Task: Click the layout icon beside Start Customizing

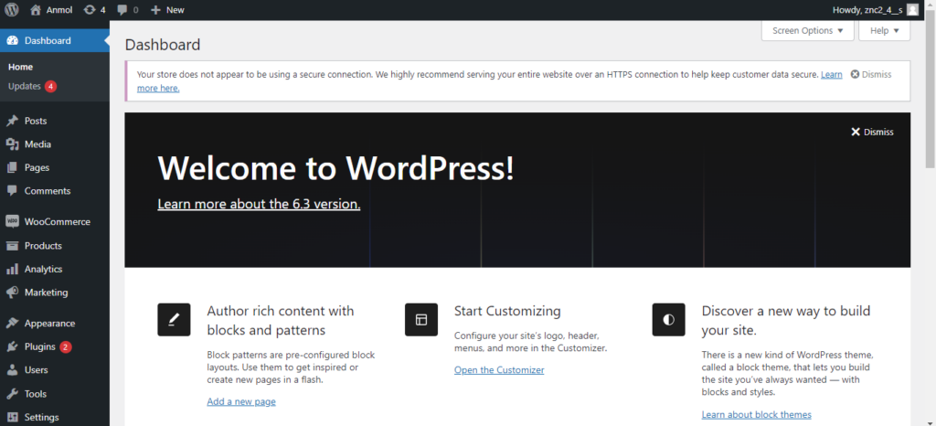Action: [x=420, y=320]
